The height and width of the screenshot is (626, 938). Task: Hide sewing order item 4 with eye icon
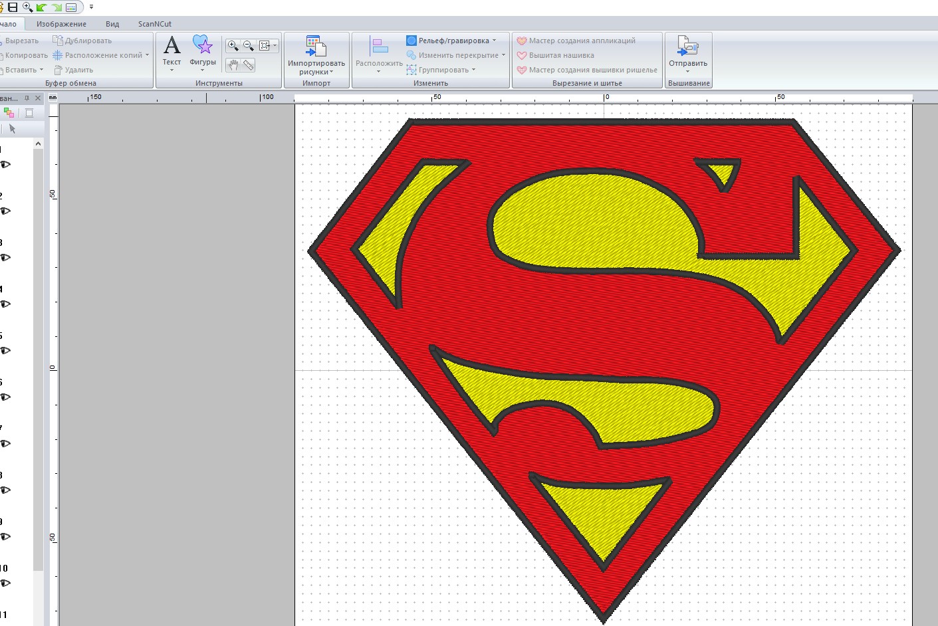tap(5, 304)
